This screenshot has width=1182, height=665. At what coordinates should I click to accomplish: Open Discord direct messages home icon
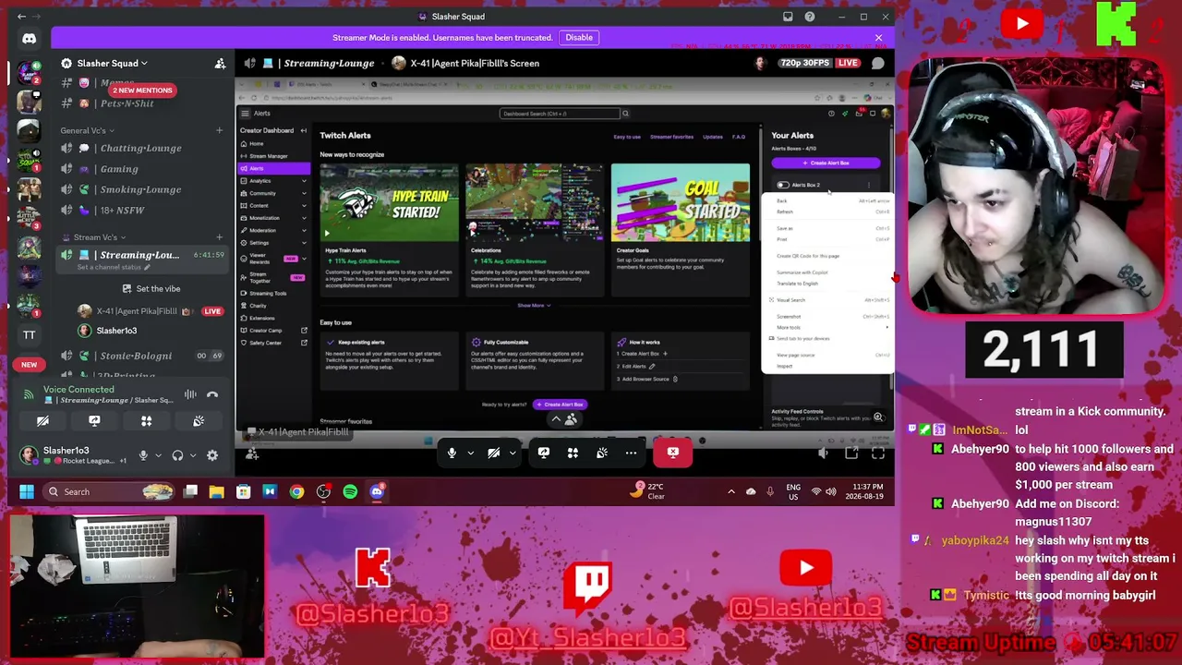coord(29,39)
